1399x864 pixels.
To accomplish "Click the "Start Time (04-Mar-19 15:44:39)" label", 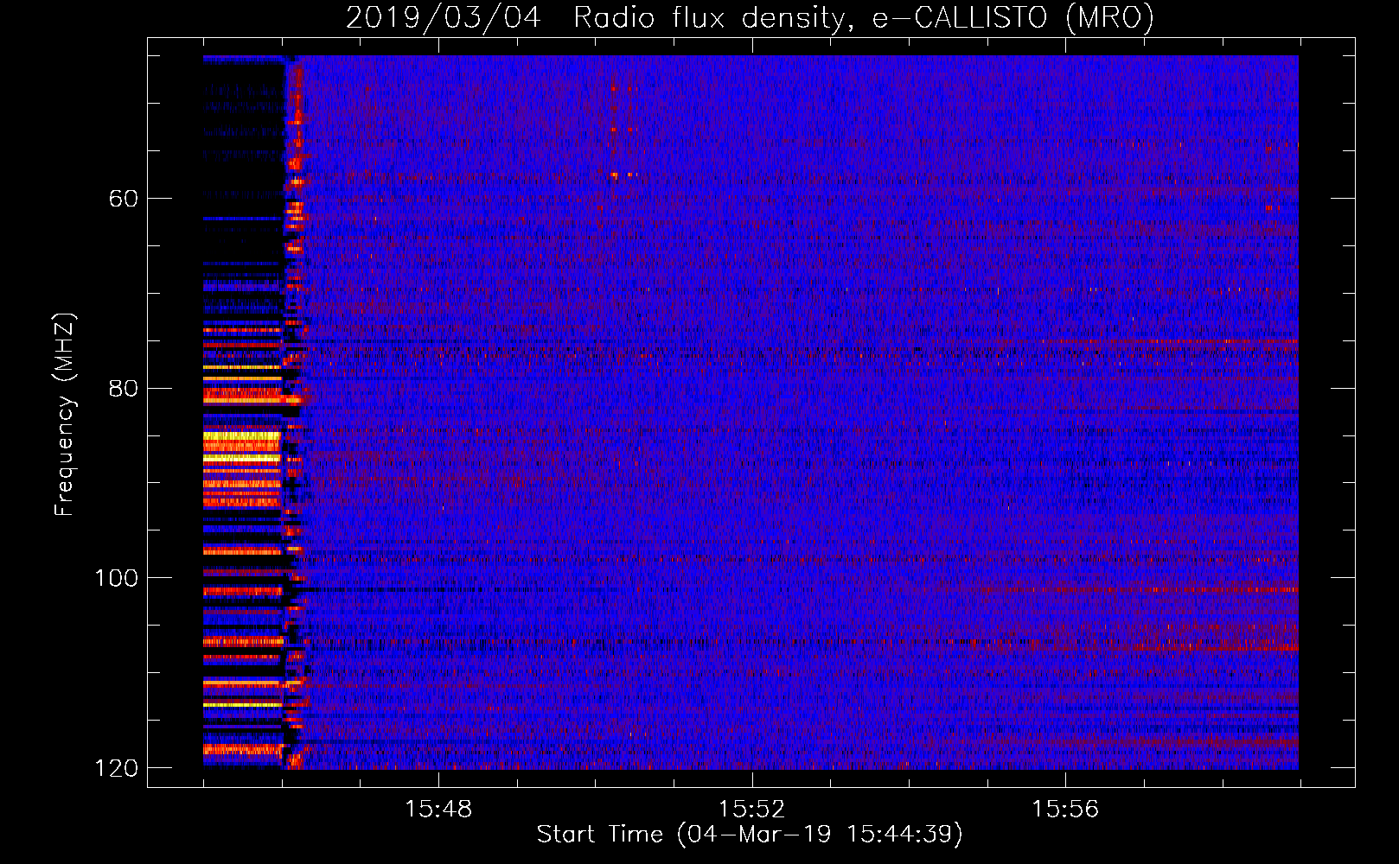I will tap(750, 835).
